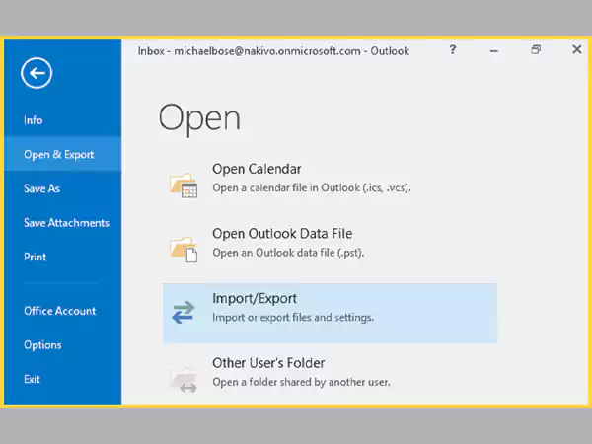Viewport: 592px width, 444px height.
Task: Click text 'Open a folder shared by another user.'
Action: click(x=301, y=382)
